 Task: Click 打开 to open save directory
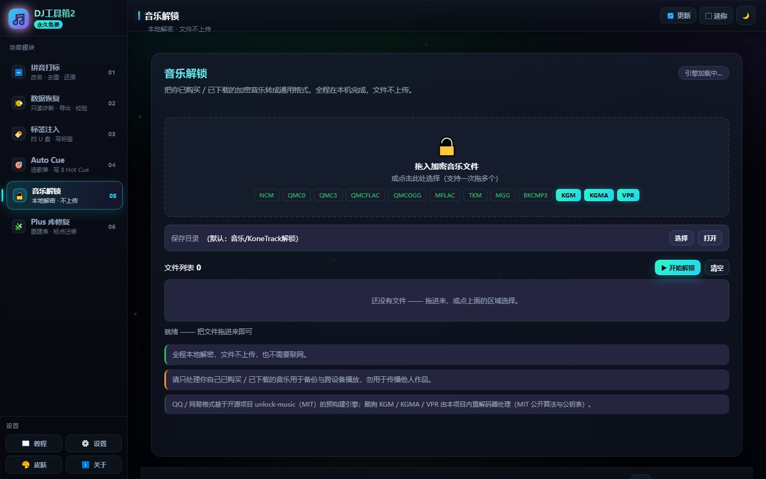(x=710, y=238)
